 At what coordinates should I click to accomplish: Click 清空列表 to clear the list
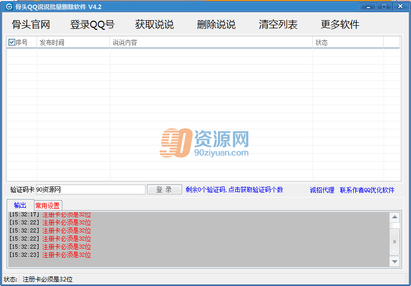coord(278,25)
